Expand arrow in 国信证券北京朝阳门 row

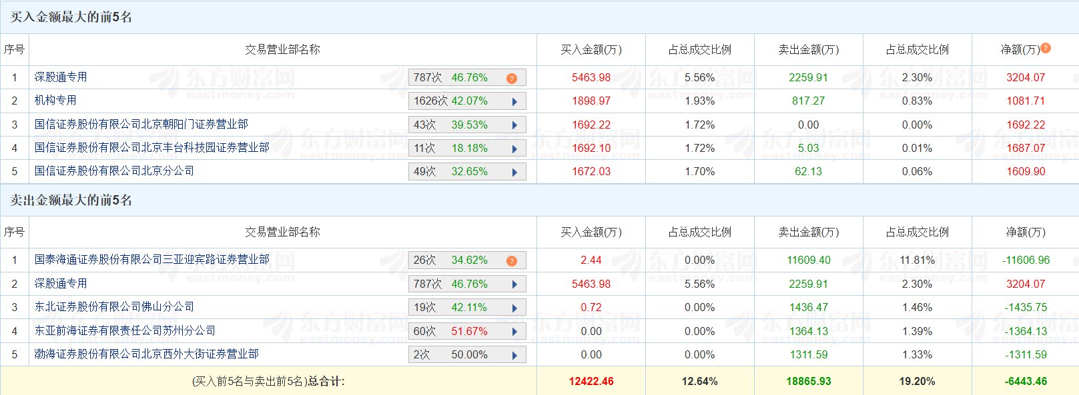coord(514,125)
